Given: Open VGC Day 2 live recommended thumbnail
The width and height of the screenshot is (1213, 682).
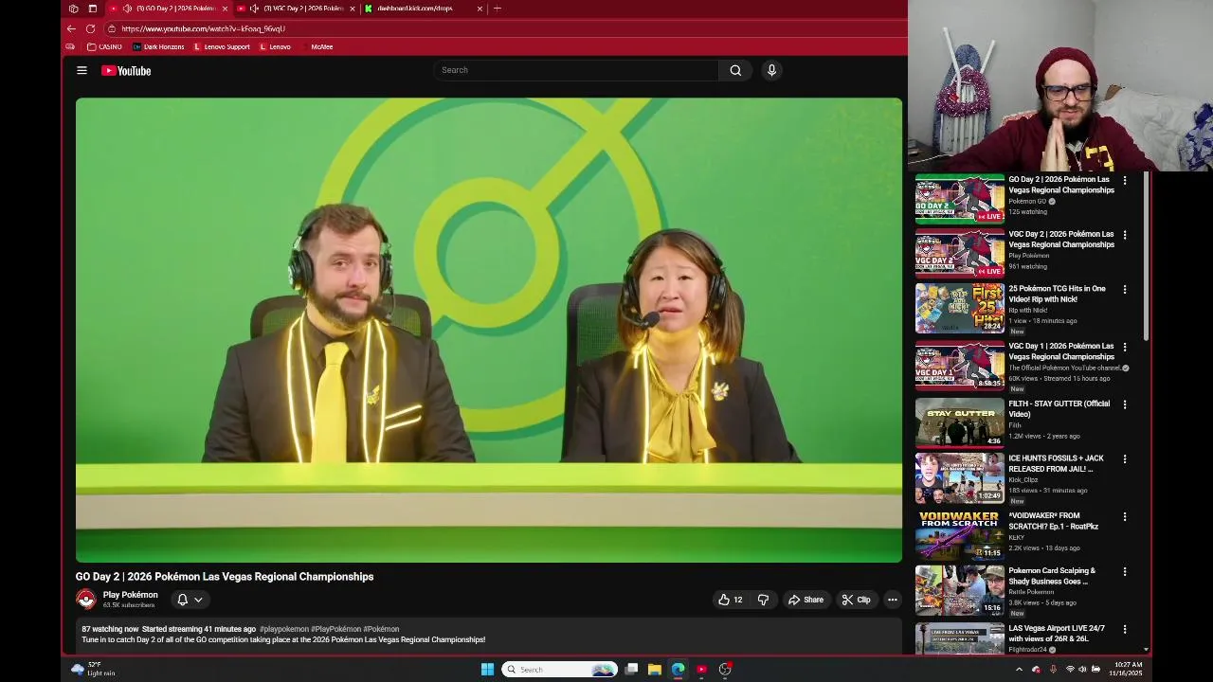Looking at the screenshot, I should [x=959, y=253].
